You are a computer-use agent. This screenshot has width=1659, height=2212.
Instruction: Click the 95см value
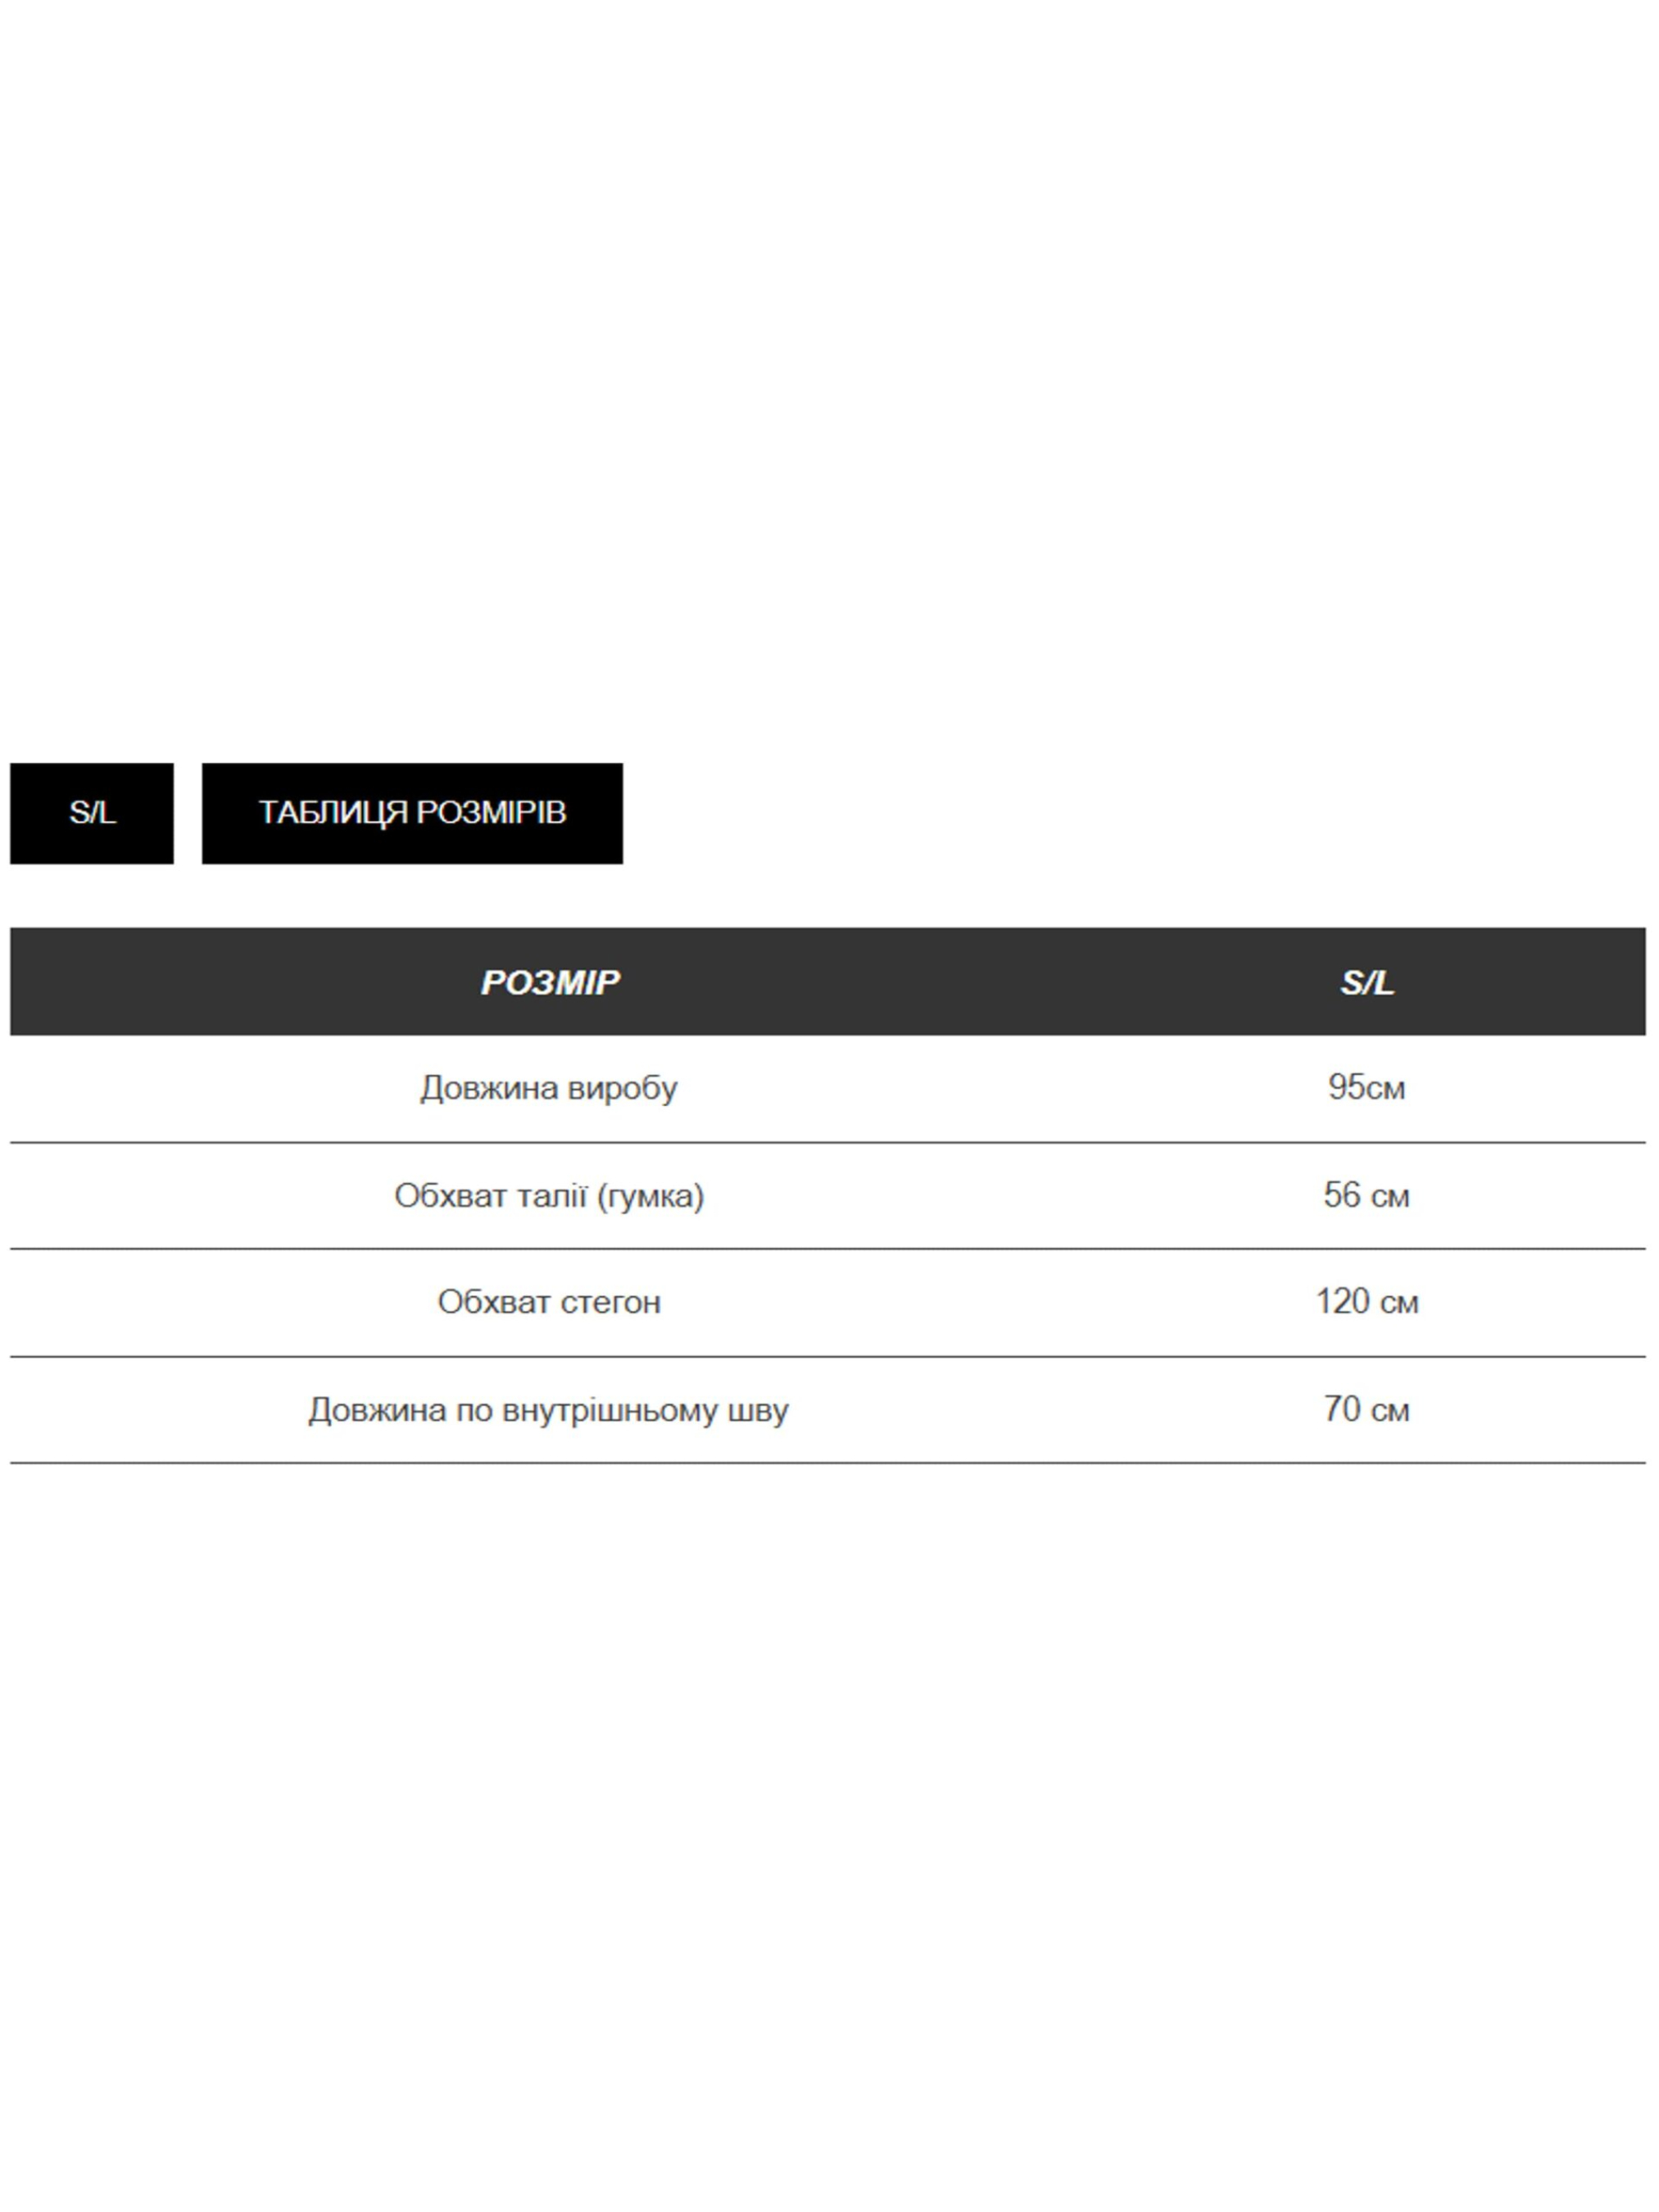pyautogui.click(x=1366, y=1088)
